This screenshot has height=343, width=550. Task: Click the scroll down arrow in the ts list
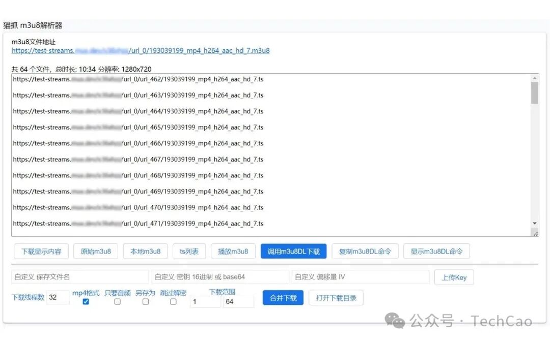[535, 223]
